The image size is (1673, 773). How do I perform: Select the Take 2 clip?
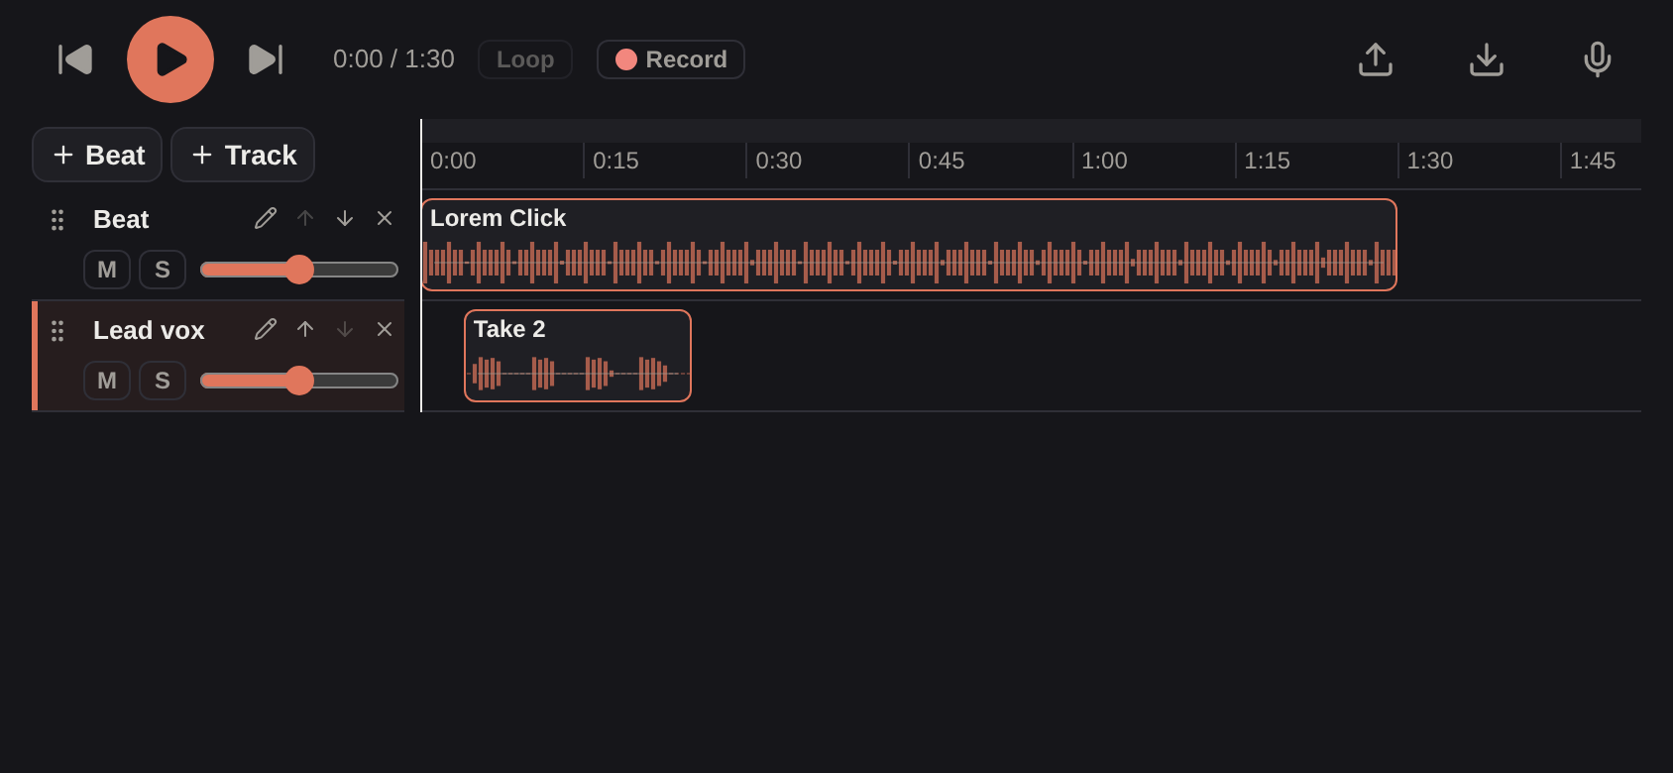coord(578,356)
